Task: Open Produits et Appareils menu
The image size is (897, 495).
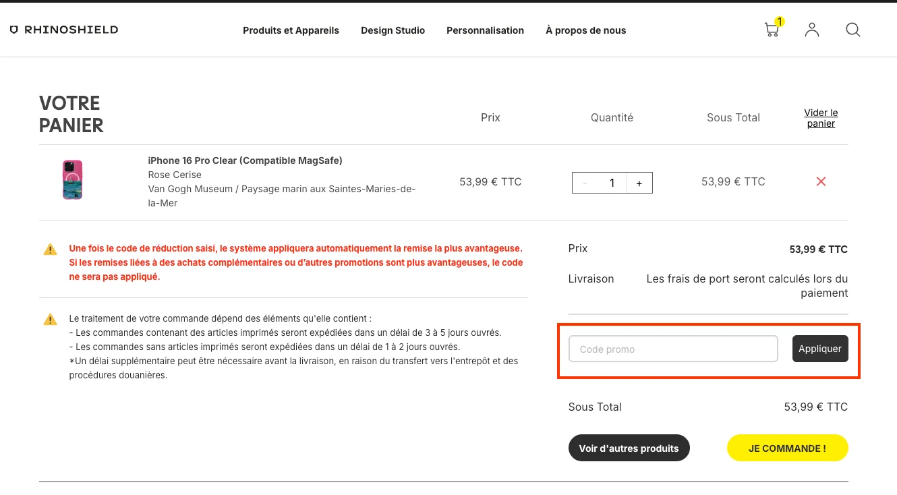Action: click(x=291, y=30)
